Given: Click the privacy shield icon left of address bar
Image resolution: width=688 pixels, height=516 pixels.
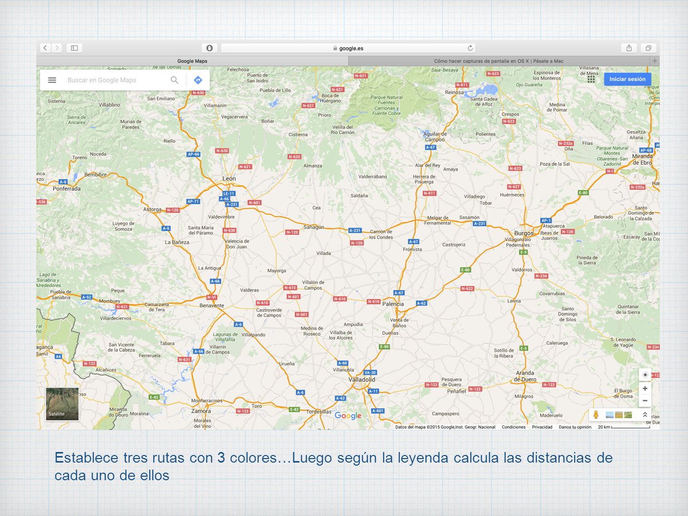Looking at the screenshot, I should pyautogui.click(x=209, y=48).
